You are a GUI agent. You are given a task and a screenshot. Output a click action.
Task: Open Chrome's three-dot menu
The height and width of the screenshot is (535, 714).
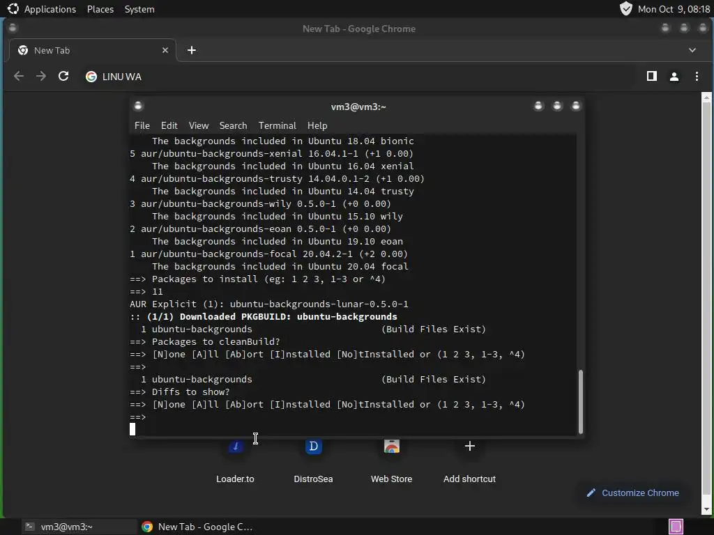[697, 77]
